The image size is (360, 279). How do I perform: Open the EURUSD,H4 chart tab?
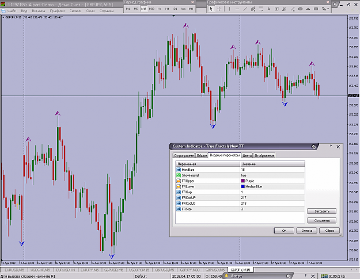click(66, 270)
